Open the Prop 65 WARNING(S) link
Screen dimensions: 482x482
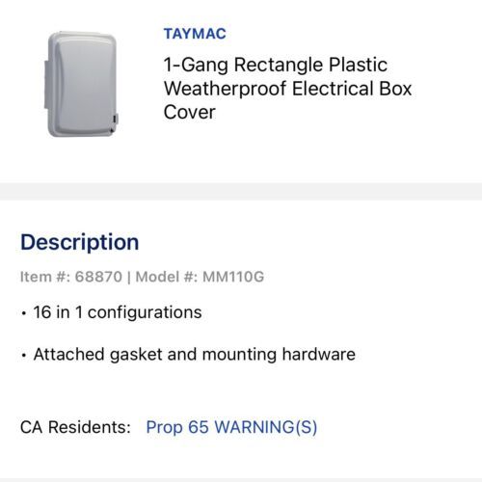pyautogui.click(x=231, y=427)
